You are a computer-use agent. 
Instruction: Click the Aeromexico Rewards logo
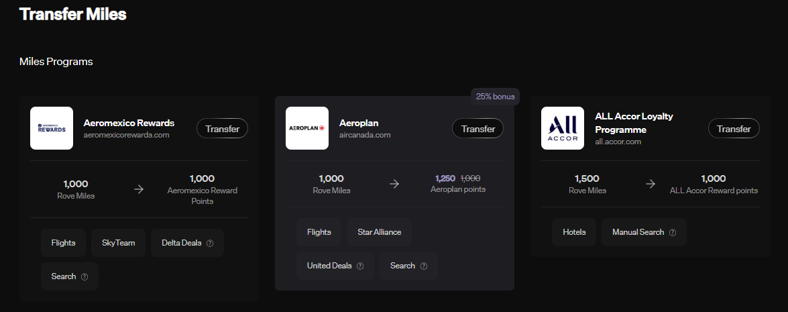[52, 128]
